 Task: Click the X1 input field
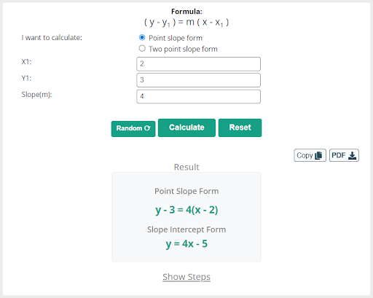point(198,64)
